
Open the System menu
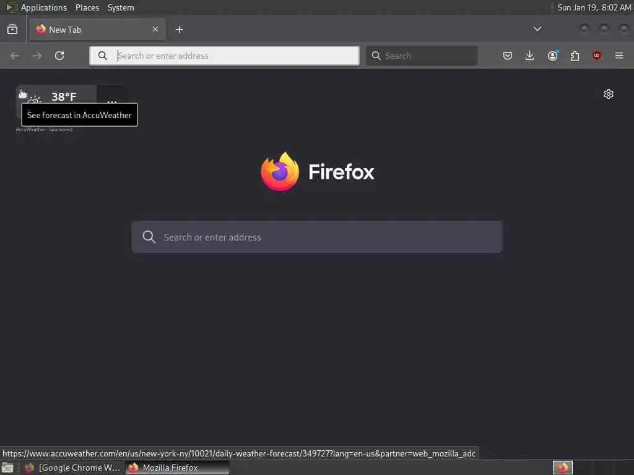[x=121, y=7]
